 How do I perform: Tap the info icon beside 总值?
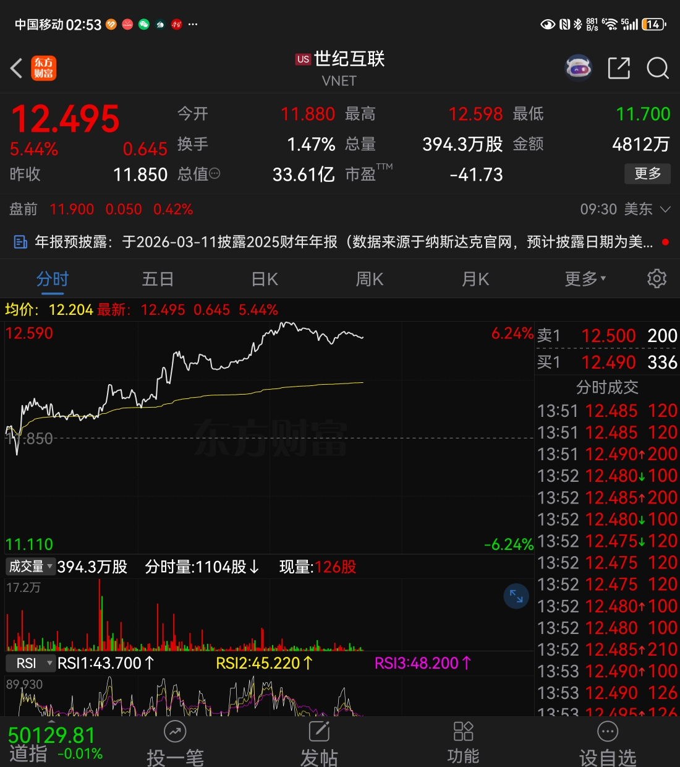(215, 174)
